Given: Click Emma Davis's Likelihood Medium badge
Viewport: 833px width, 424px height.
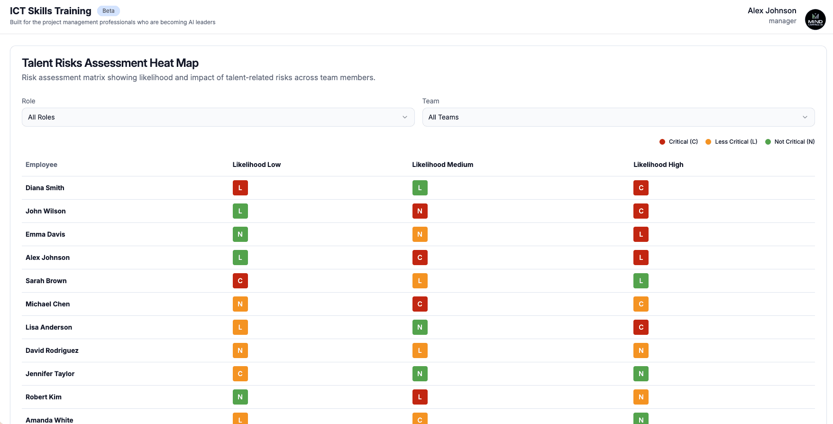Looking at the screenshot, I should coord(420,234).
